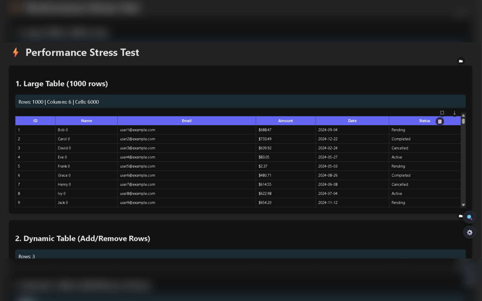This screenshot has height=301, width=482.
Task: Click the user5@example.com email cell
Action: pos(187,166)
